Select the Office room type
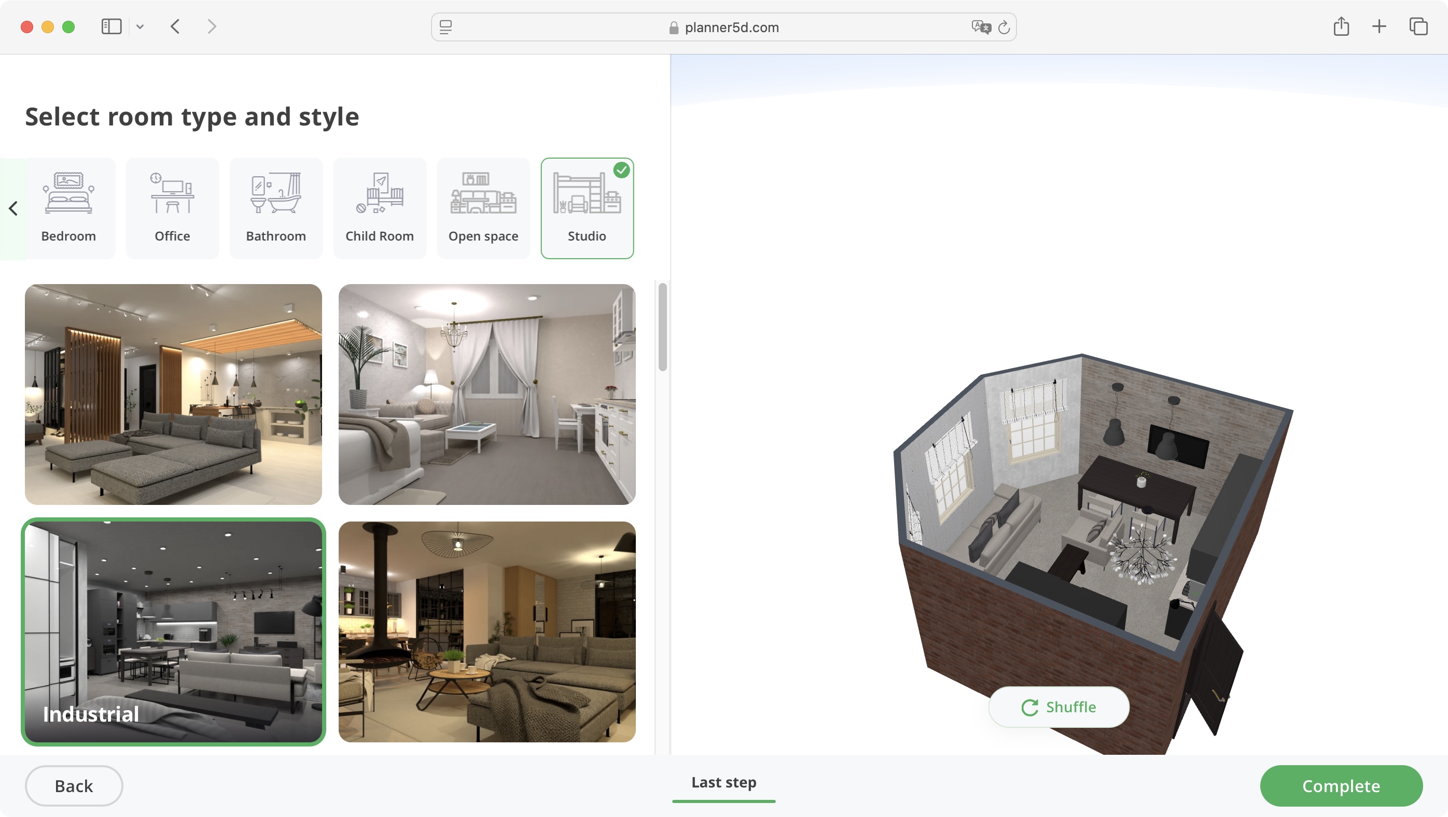This screenshot has width=1448, height=817. pos(172,208)
